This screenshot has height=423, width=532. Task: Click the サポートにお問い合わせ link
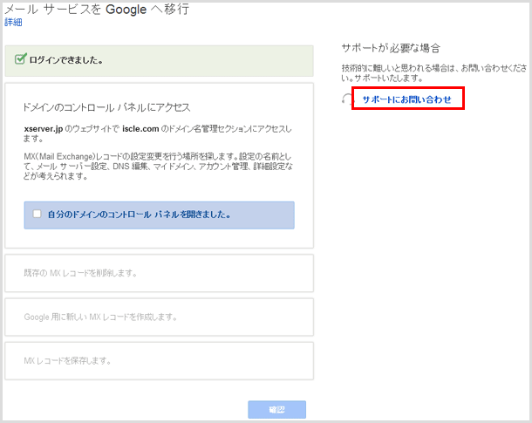pyautogui.click(x=406, y=99)
